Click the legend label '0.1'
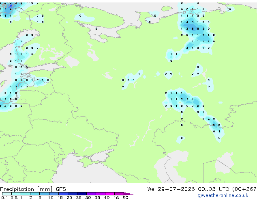 [4, 197]
